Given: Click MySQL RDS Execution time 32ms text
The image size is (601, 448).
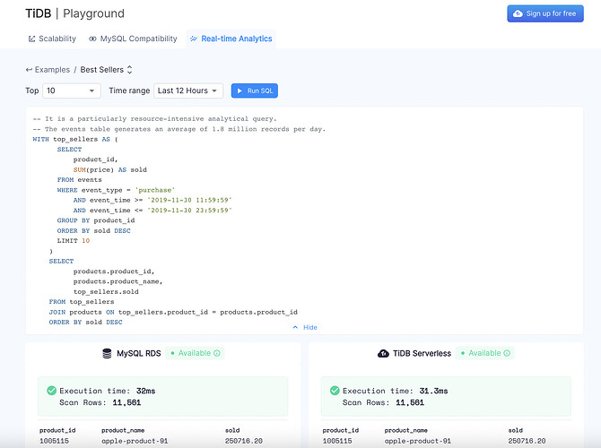Looking at the screenshot, I should [108, 391].
